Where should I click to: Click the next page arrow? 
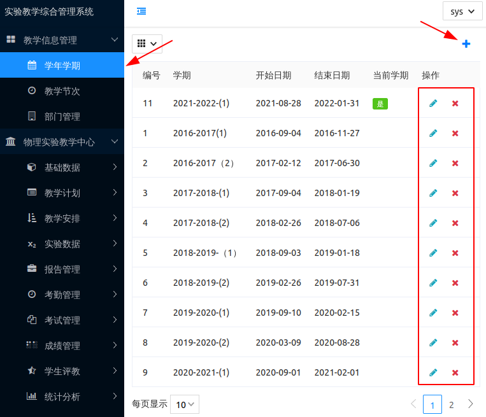tap(471, 404)
